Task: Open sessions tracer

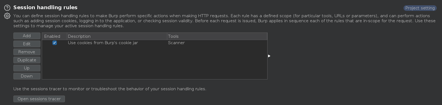Action: coord(39,99)
